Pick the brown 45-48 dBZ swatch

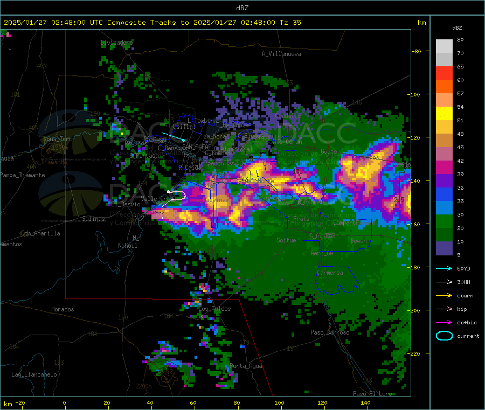tap(444, 141)
